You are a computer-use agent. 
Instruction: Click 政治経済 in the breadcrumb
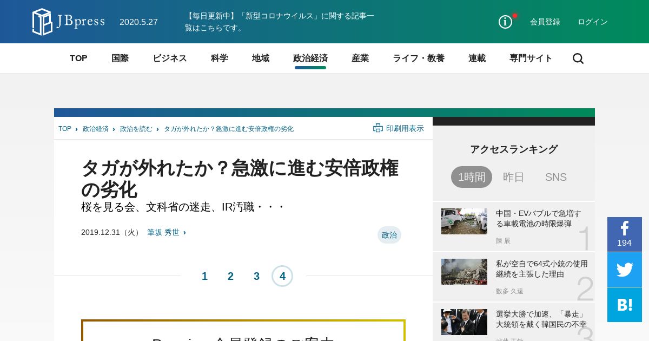pyautogui.click(x=96, y=129)
